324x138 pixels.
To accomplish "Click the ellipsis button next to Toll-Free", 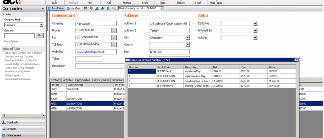I will (x=114, y=45).
